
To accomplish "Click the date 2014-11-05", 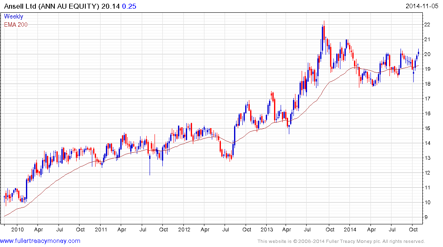I will (x=422, y=6).
